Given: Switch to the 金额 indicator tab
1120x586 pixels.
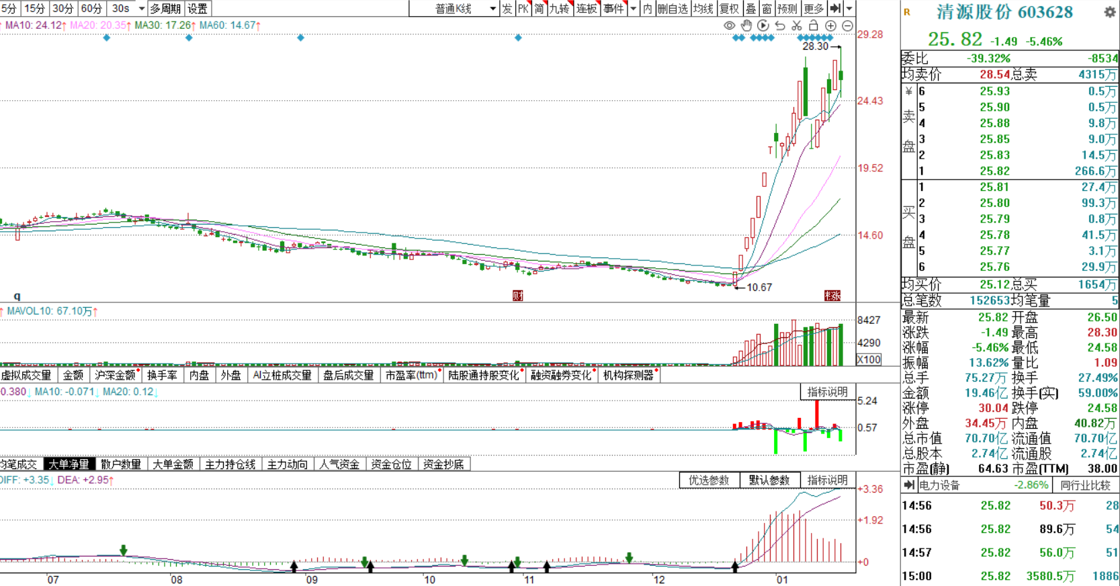Looking at the screenshot, I should coord(73,375).
